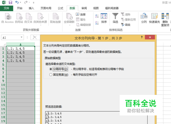Open the 连接 connections button
Viewport: 171px width, 124px height.
click(81, 14)
